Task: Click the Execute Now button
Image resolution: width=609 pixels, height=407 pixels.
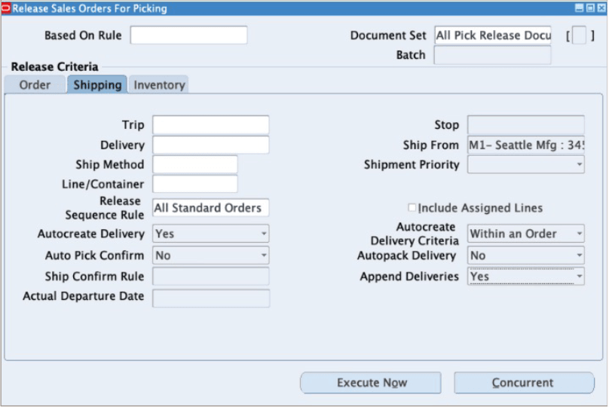Action: click(371, 383)
